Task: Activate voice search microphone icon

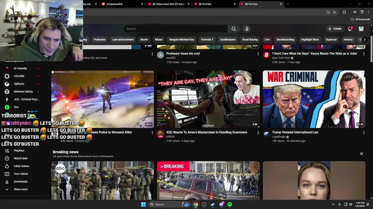Action: (x=247, y=29)
